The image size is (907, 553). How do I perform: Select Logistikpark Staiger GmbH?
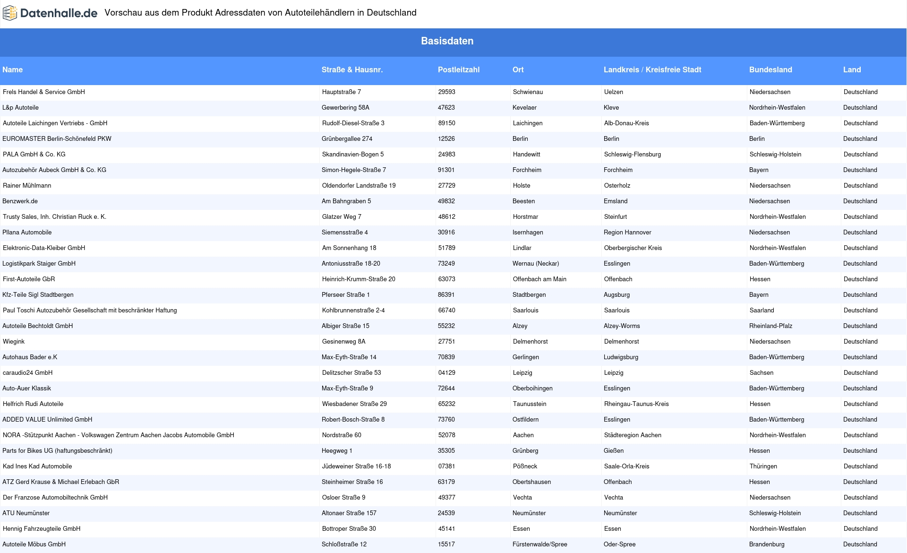pos(39,264)
